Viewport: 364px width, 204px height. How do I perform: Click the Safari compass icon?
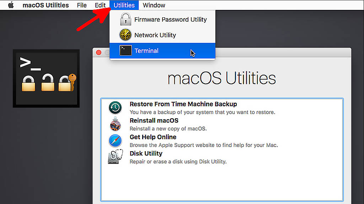coord(115,141)
